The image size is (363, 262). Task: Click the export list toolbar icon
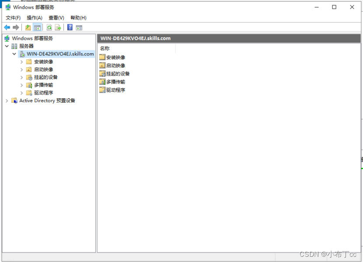pyautogui.click(x=58, y=28)
